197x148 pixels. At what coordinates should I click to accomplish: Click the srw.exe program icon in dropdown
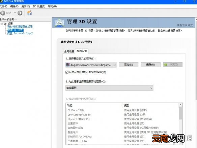tap(68, 65)
